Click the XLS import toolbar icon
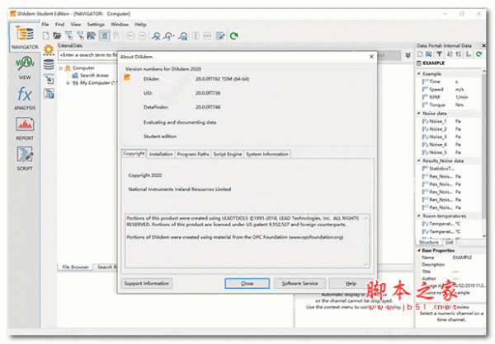 coord(80,35)
